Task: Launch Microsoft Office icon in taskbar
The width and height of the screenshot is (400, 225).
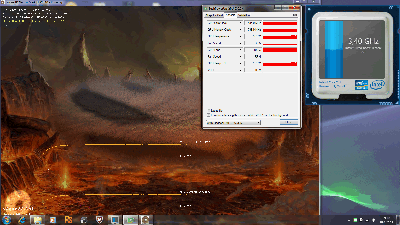Action: 68,220
